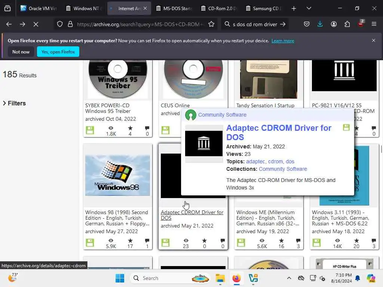Switch to Oracle VM VirtualBox tab
Screen dimensions: 383x287
point(39,9)
